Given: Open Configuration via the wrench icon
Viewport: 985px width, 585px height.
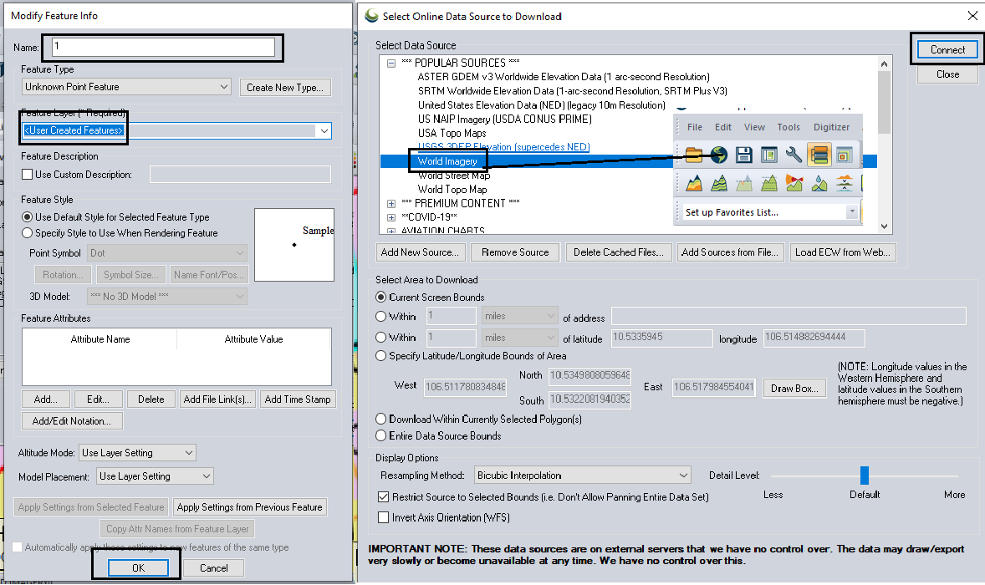Looking at the screenshot, I should click(794, 154).
